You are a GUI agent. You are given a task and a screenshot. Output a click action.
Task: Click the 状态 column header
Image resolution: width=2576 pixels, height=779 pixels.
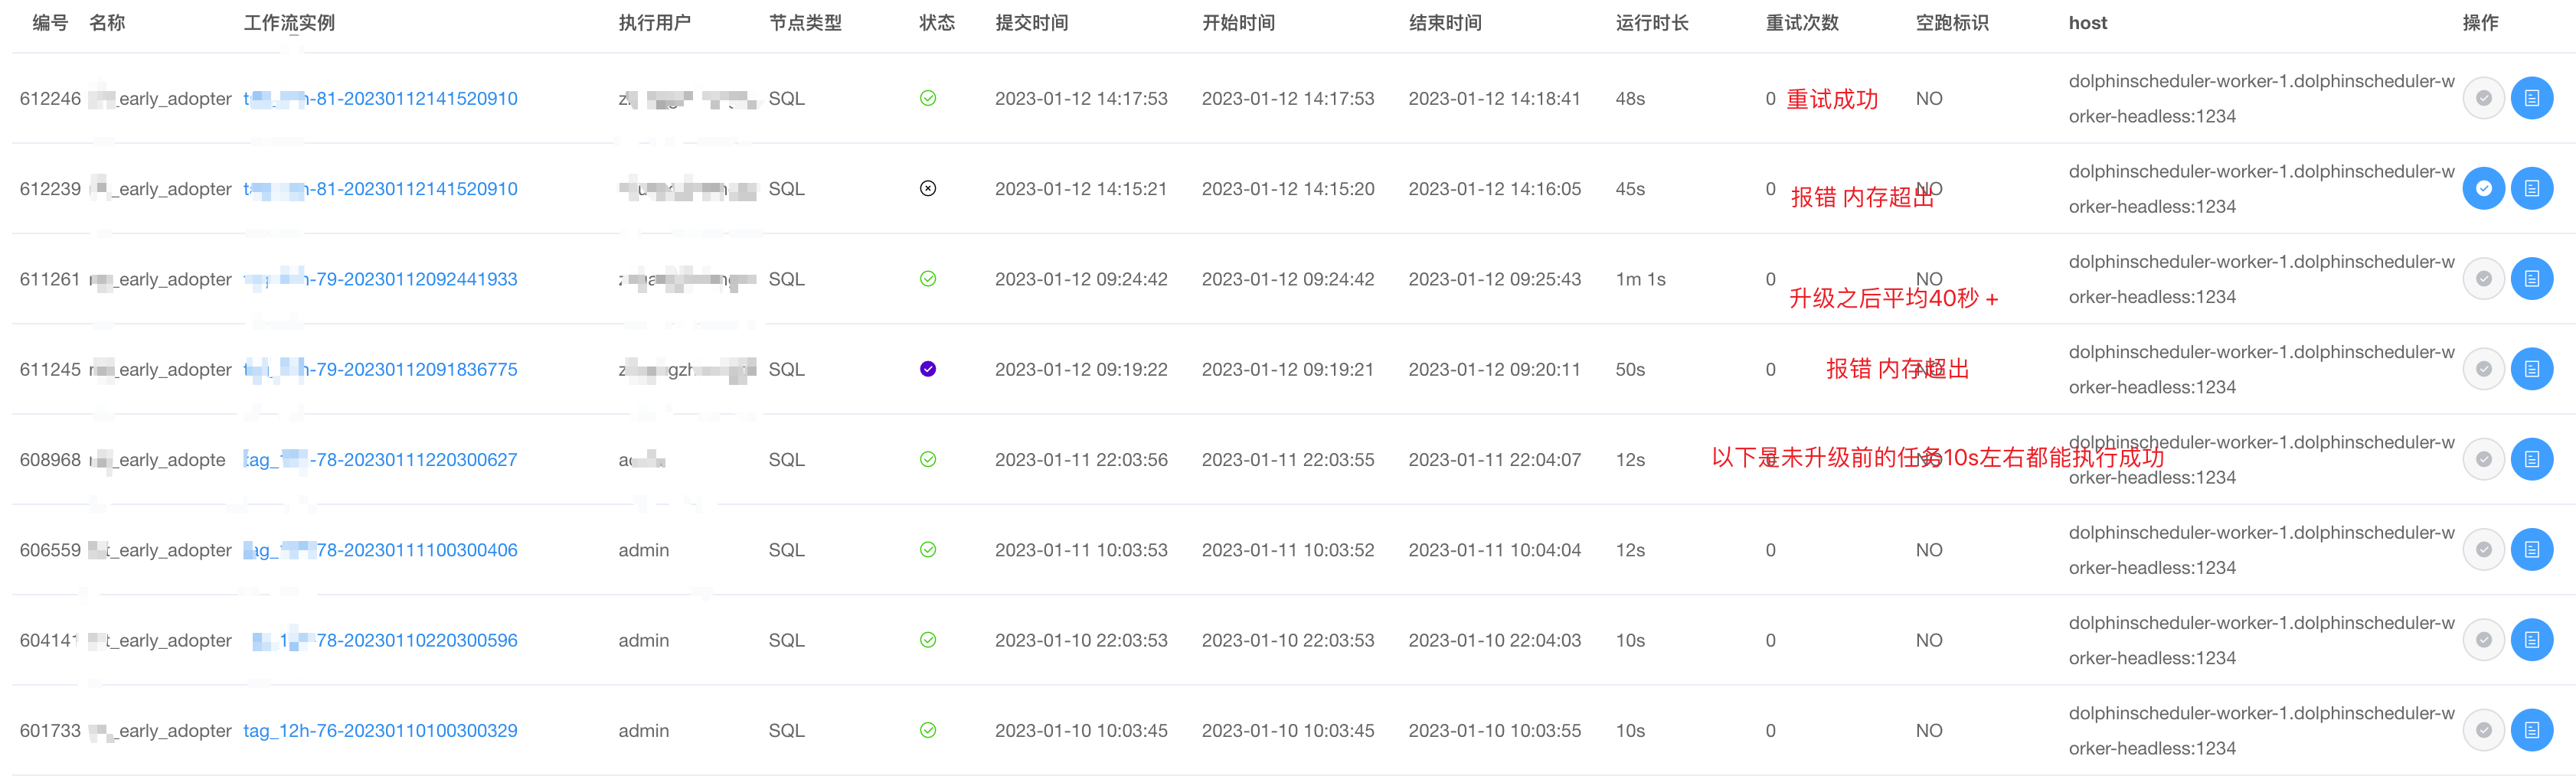point(937,23)
